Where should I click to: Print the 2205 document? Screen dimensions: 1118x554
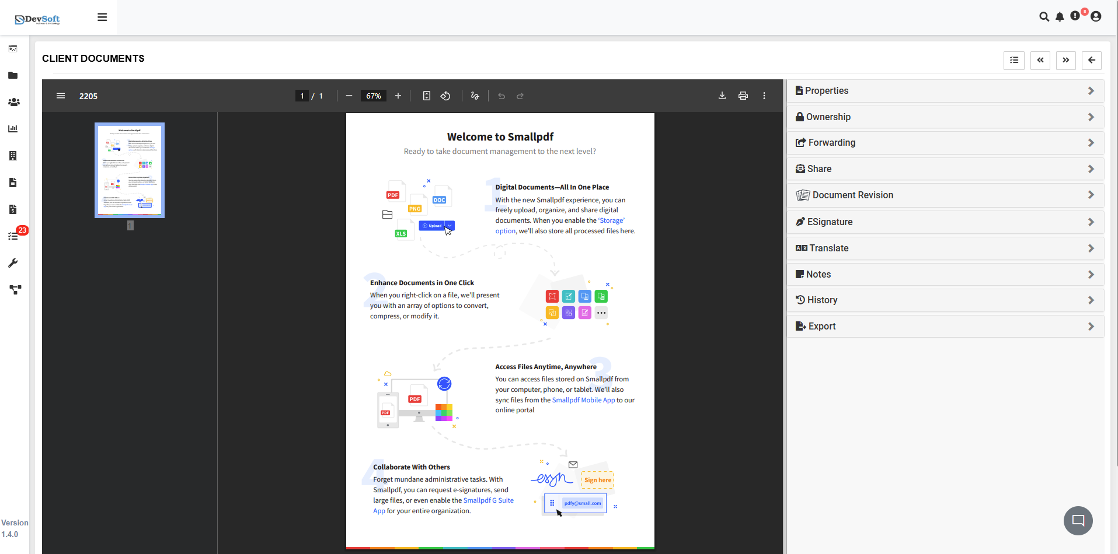click(x=743, y=96)
